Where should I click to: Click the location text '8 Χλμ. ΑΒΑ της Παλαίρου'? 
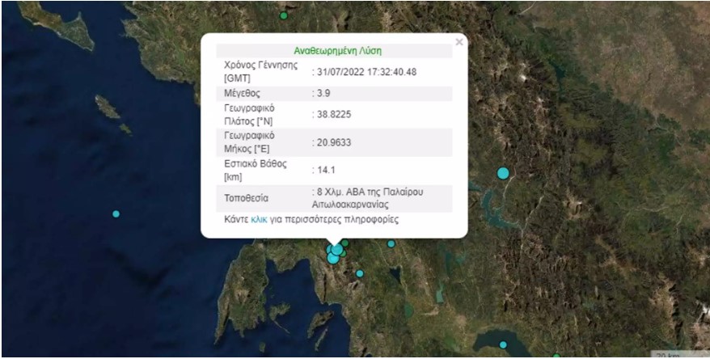[x=368, y=192]
